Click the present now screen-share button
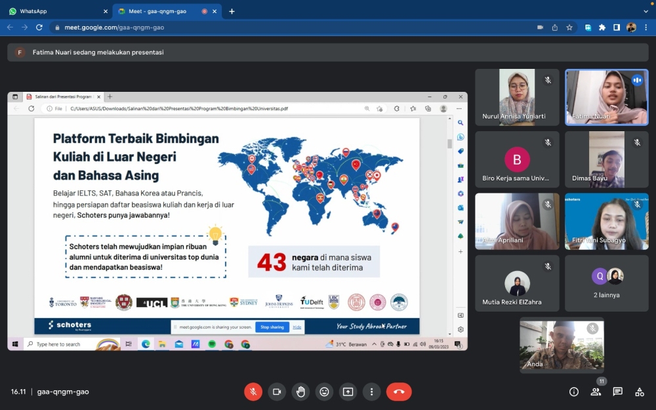Viewport: 656px width, 410px height. pos(348,392)
